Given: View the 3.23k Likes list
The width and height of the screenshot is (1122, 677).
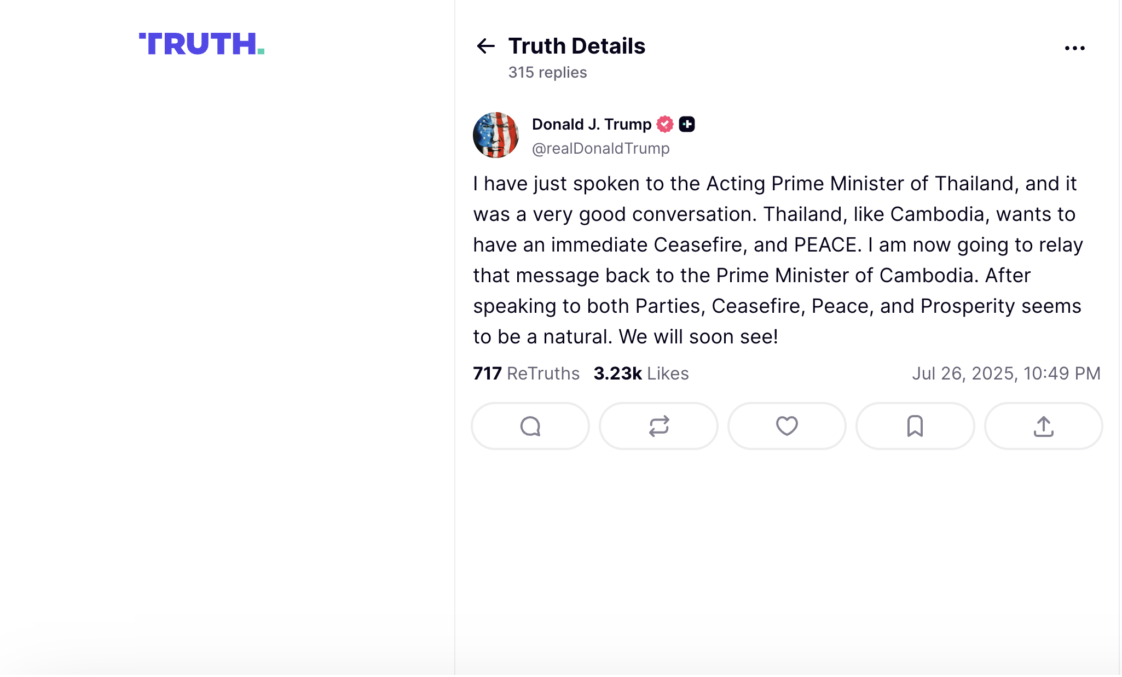Looking at the screenshot, I should pos(641,373).
